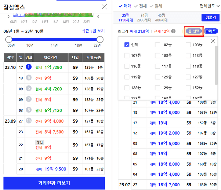
Task: Check the 117동 checkbox
Action: (x=158, y=66)
